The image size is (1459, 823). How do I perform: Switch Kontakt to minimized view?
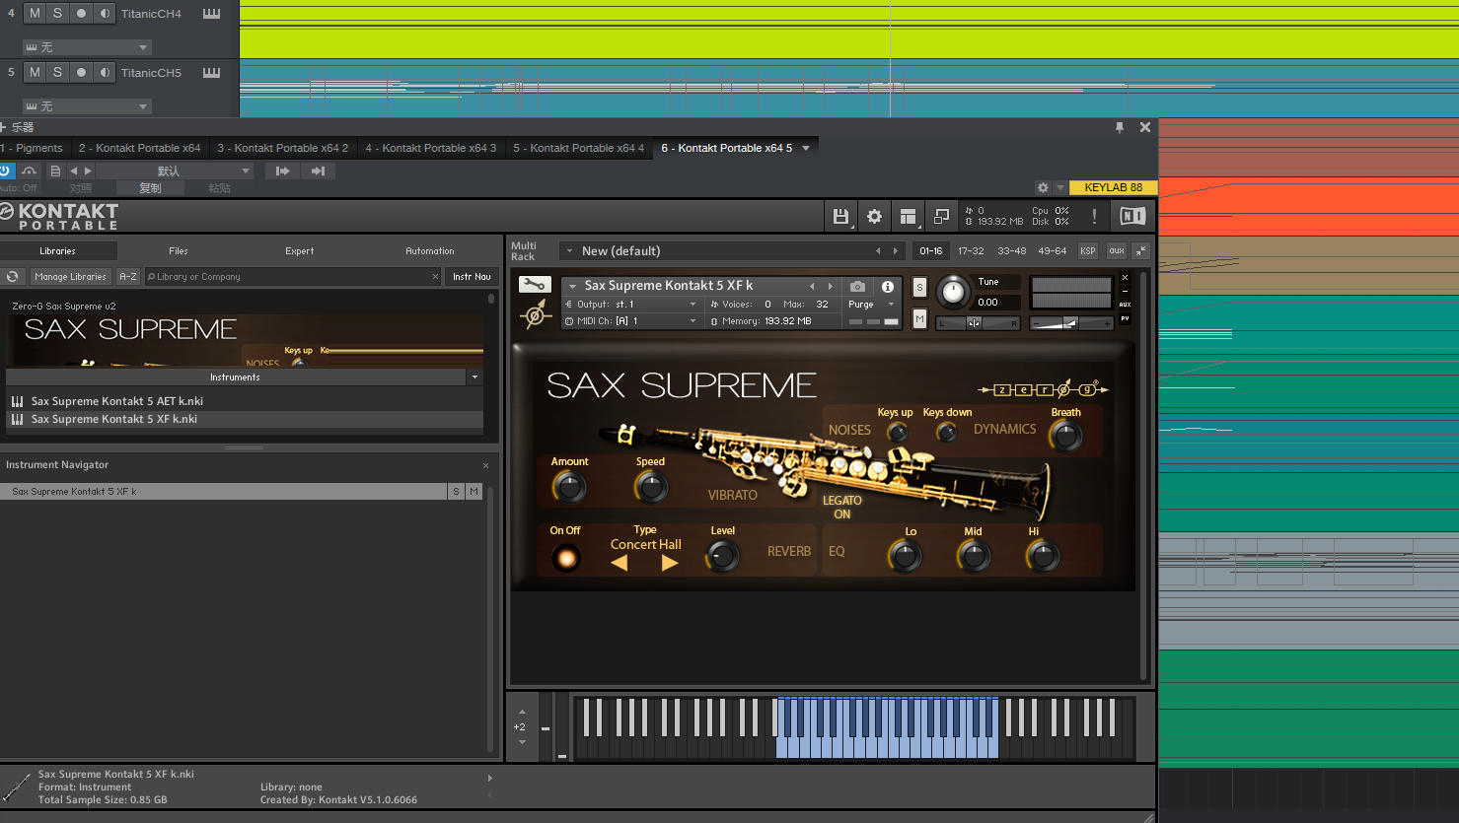941,216
